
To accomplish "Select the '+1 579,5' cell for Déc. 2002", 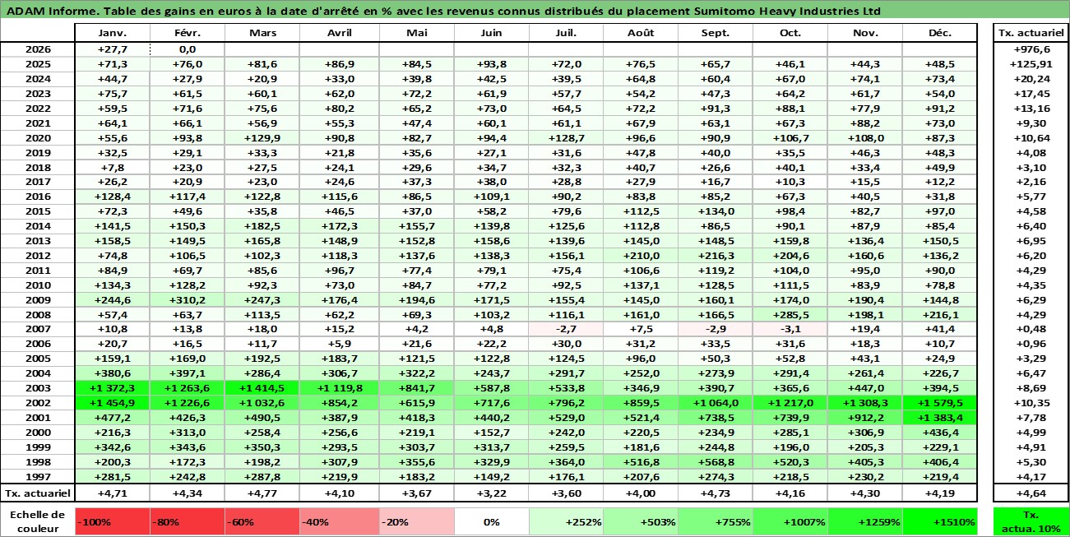I will (941, 403).
